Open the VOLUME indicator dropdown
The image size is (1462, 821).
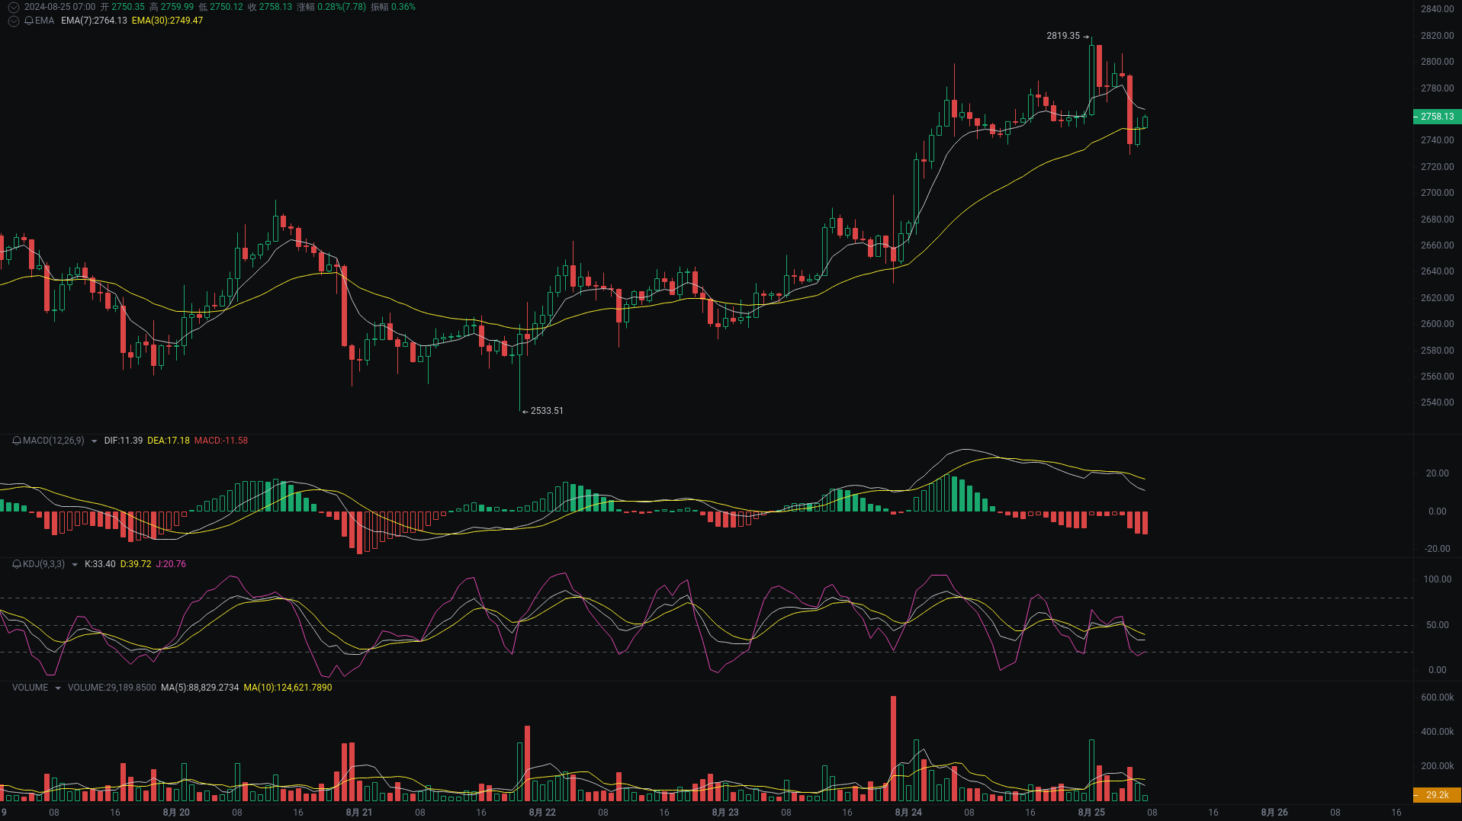57,687
